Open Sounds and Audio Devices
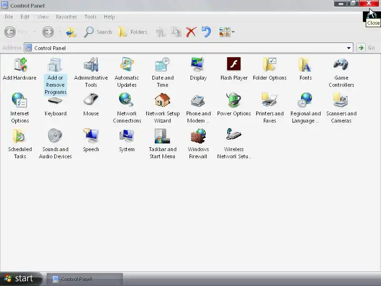This screenshot has height=286, width=381. click(55, 144)
